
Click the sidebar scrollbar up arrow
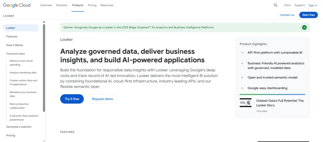(x=44, y=22)
